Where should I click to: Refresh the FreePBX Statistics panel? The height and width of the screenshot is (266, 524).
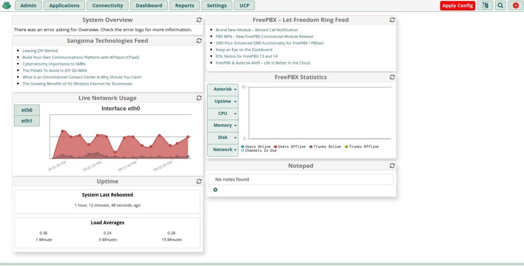point(392,77)
